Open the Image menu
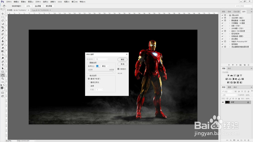The image size is (253, 142). pos(23,2)
